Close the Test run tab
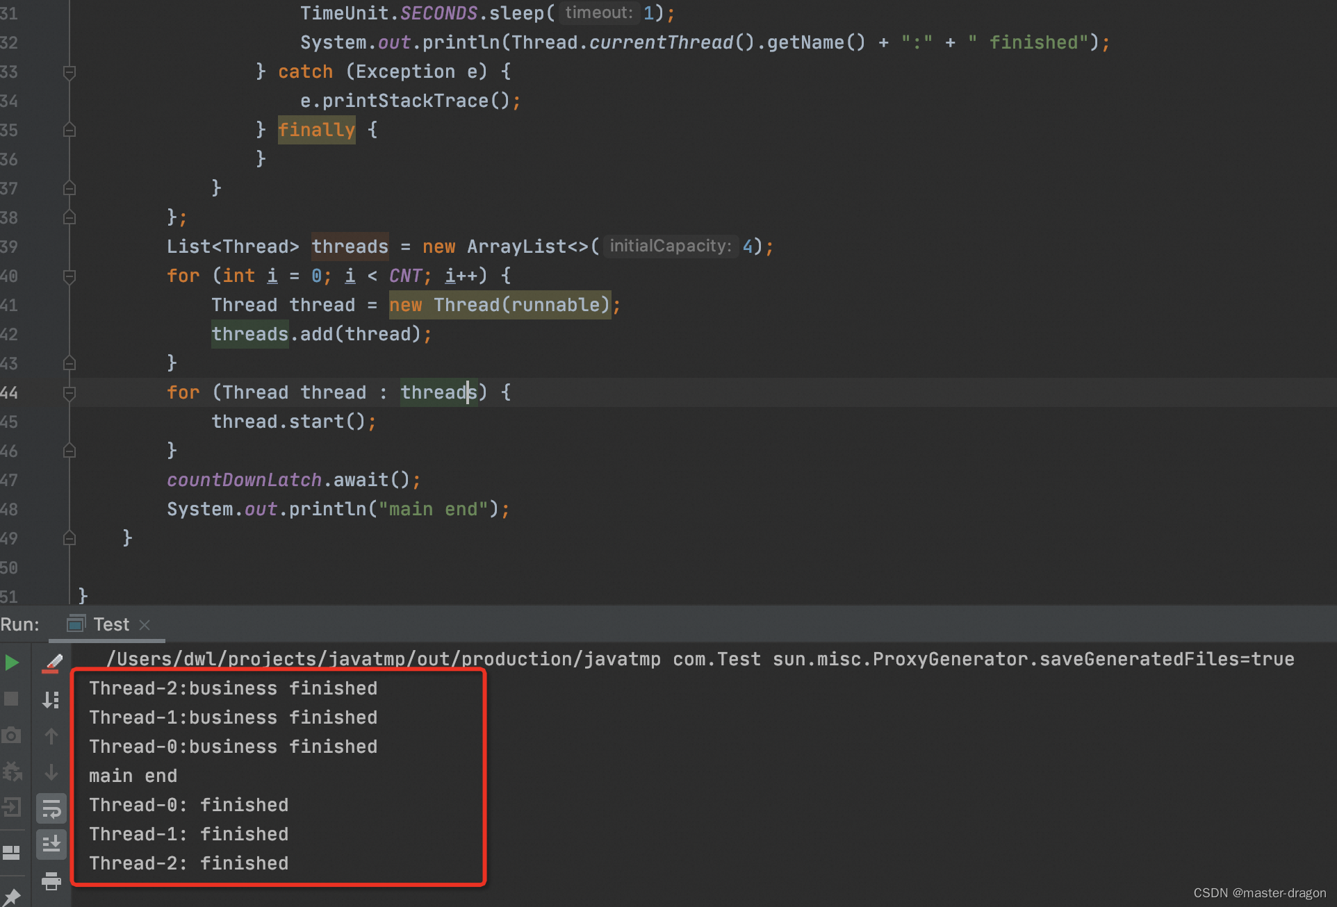This screenshot has width=1337, height=907. click(145, 625)
